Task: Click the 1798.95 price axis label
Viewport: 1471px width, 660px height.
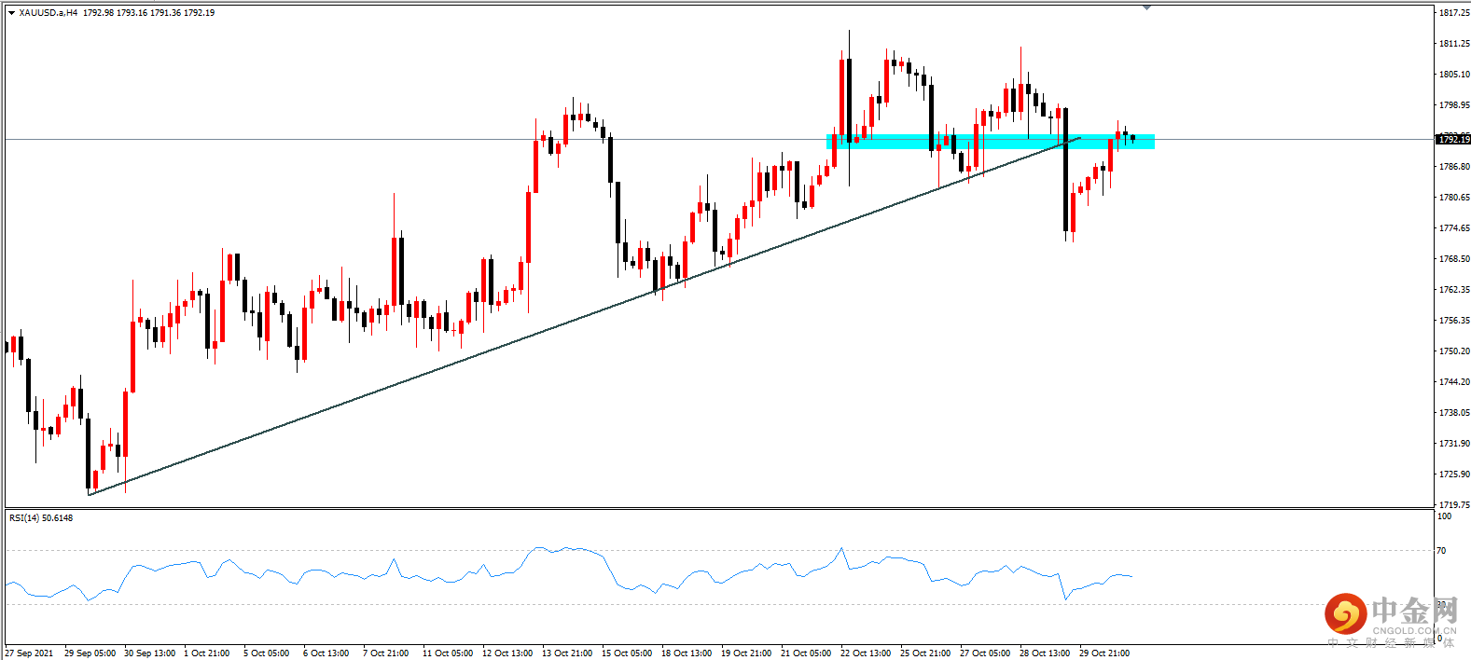Action: click(x=1454, y=105)
